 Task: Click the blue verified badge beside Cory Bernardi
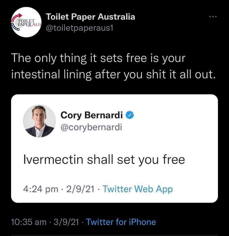[x=130, y=114]
